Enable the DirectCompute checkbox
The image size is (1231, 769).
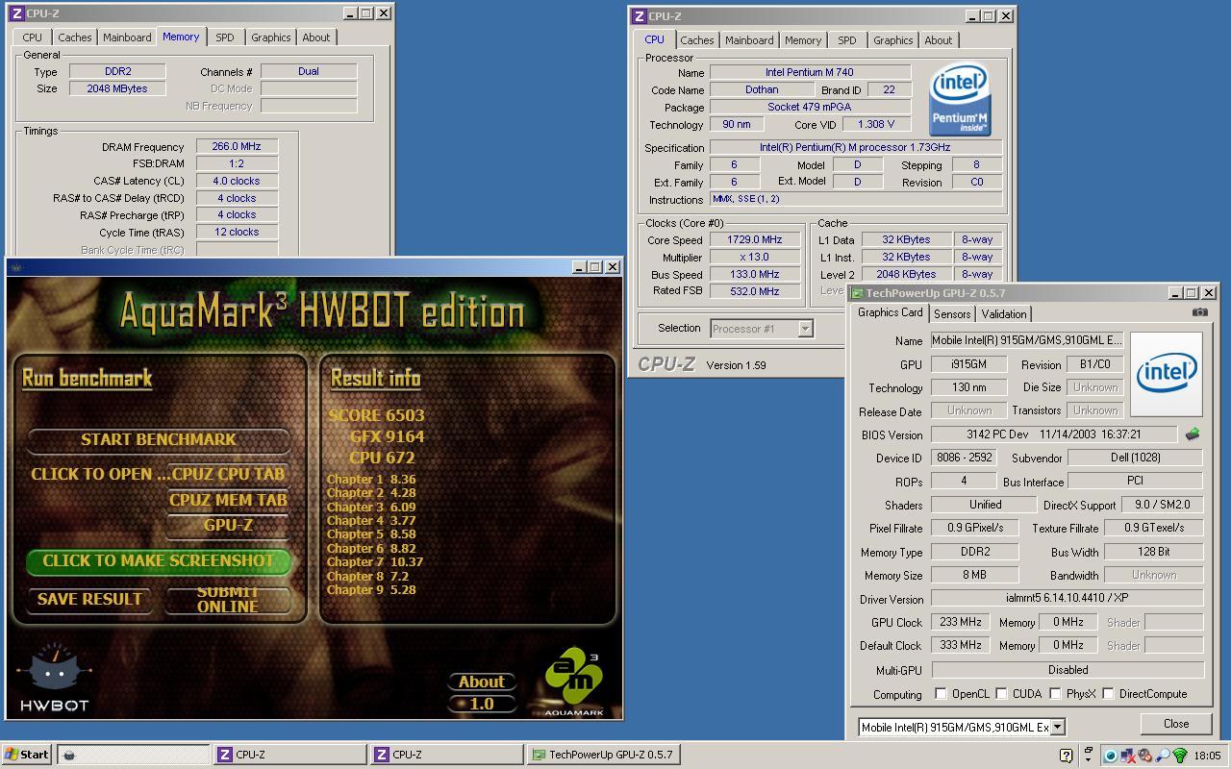[x=1108, y=693]
